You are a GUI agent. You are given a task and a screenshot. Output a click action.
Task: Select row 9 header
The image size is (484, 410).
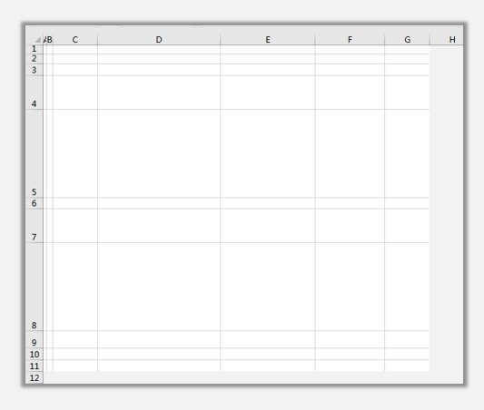34,339
